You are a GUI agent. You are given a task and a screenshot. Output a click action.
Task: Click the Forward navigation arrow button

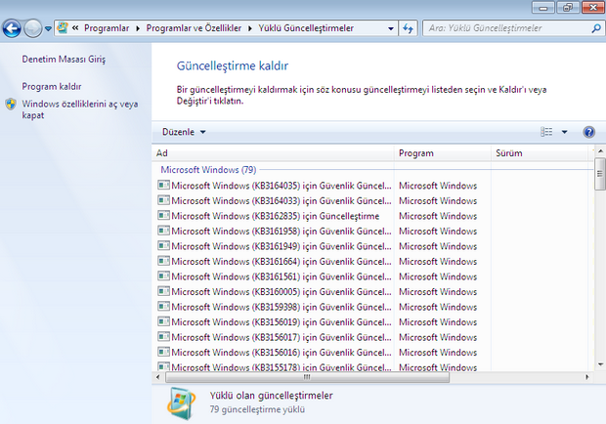(x=34, y=29)
